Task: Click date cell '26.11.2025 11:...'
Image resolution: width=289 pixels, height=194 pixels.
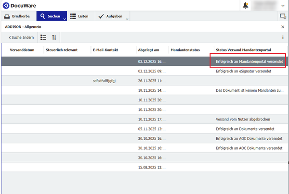Action: (x=152, y=81)
